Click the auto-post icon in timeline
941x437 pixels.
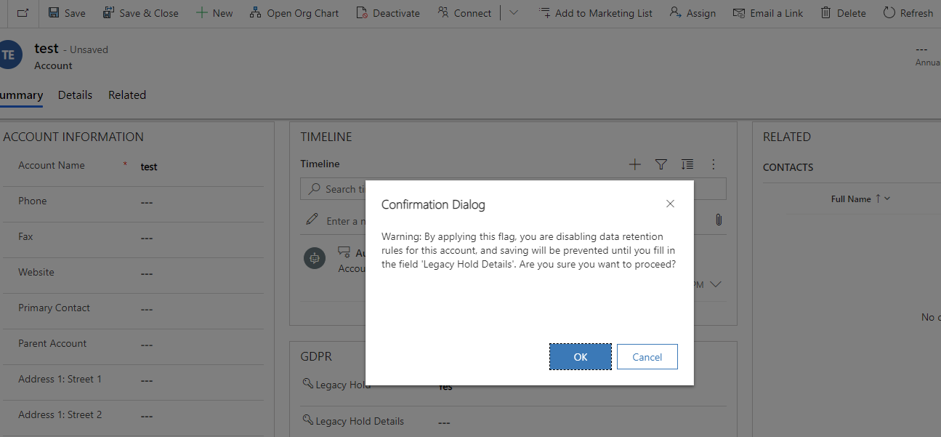pos(314,257)
